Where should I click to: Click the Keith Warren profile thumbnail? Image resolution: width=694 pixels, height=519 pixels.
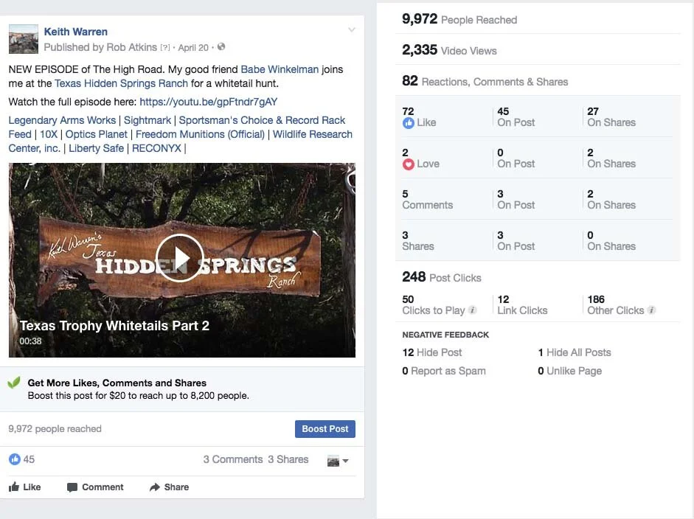pyautogui.click(x=24, y=39)
